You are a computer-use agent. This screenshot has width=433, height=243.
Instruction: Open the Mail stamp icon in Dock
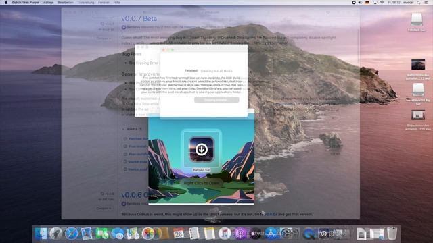coord(87,234)
